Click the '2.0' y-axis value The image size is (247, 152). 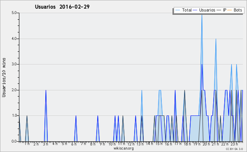click(14, 90)
